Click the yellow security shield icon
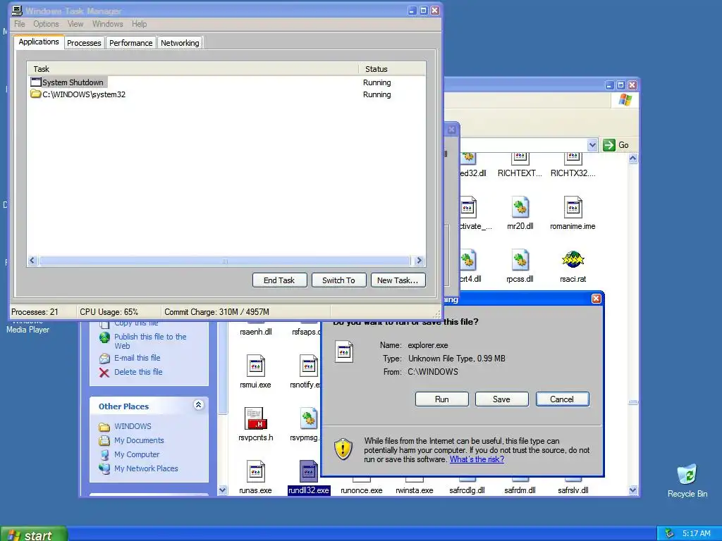 tap(343, 449)
